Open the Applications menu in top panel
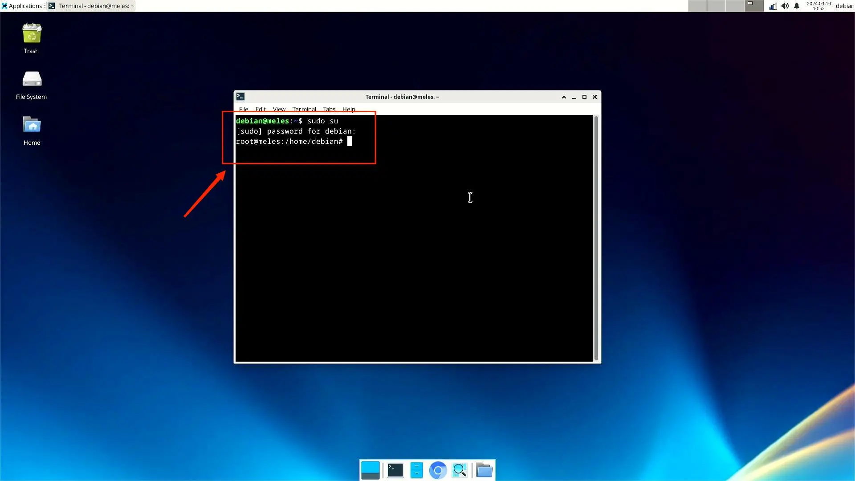855x481 pixels. 22,6
